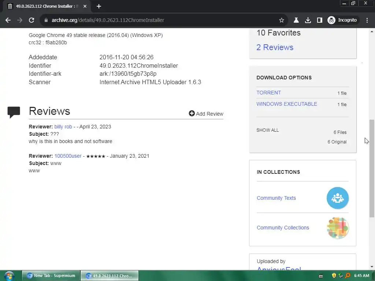Click the Addeddate value 2016-11-20 04:56:26
Image resolution: width=375 pixels, height=281 pixels.
tap(126, 57)
